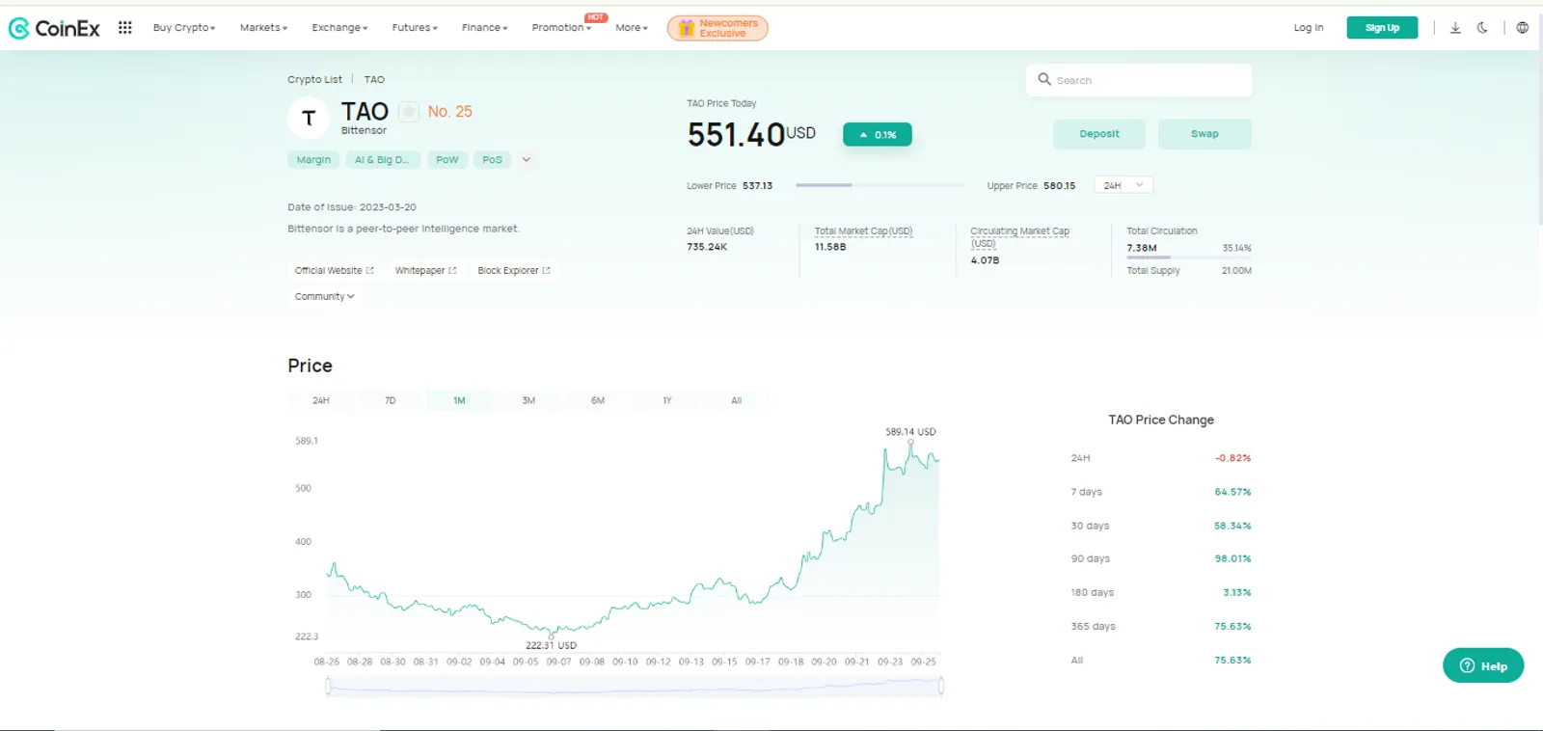Select the 1Y chart tab

[x=667, y=400]
